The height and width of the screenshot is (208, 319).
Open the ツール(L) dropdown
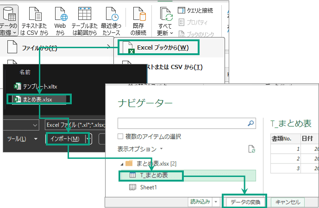coord(22,139)
